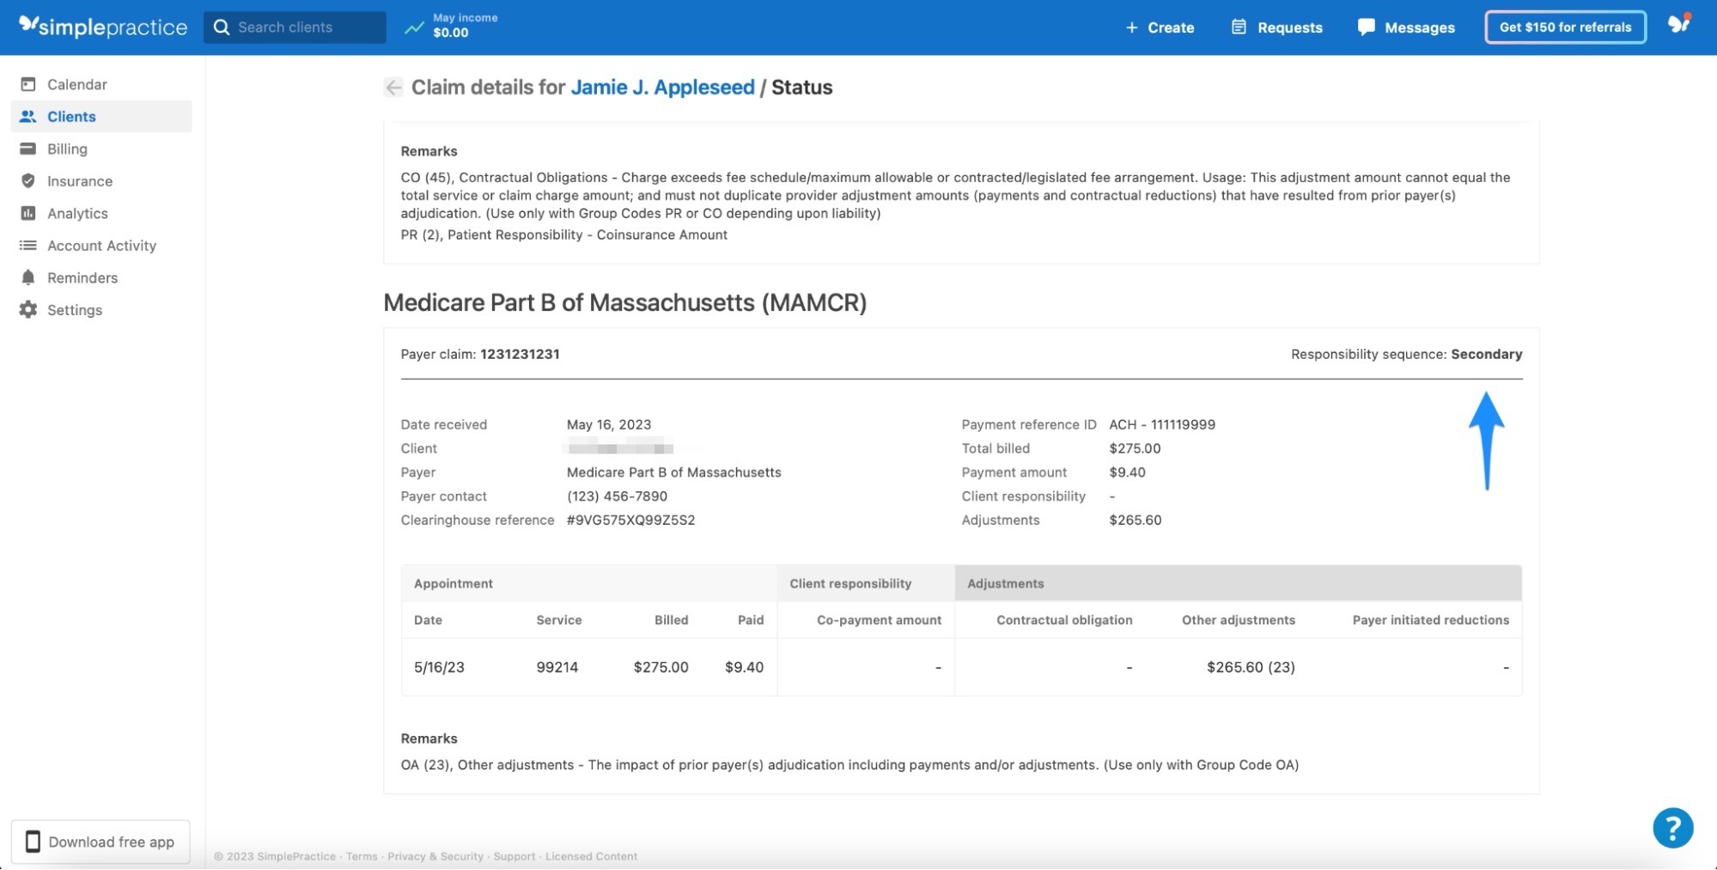
Task: Open the Billing section
Action: tap(67, 149)
